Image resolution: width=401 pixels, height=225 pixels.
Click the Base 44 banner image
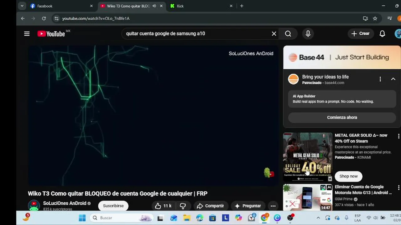coord(342,57)
